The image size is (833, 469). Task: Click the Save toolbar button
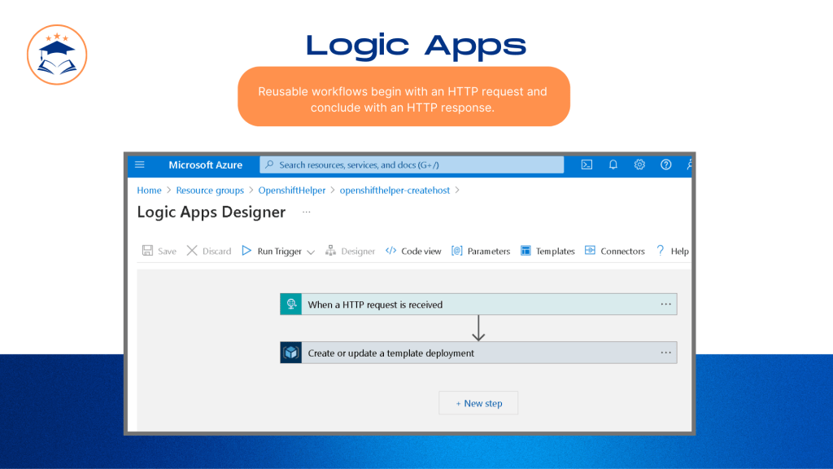tap(159, 251)
